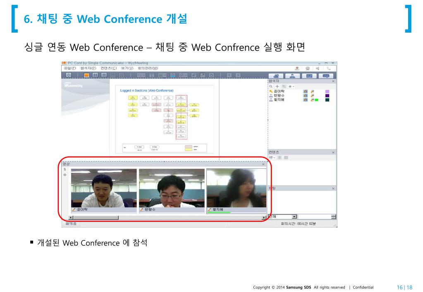Toggle the chat panel button

(326, 76)
